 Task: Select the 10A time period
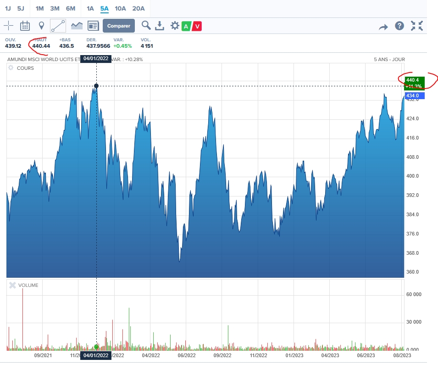(x=120, y=8)
